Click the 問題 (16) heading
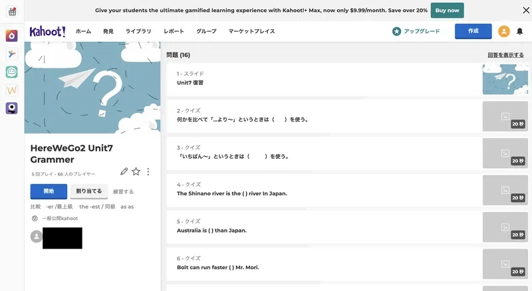The width and height of the screenshot is (532, 291). point(178,55)
